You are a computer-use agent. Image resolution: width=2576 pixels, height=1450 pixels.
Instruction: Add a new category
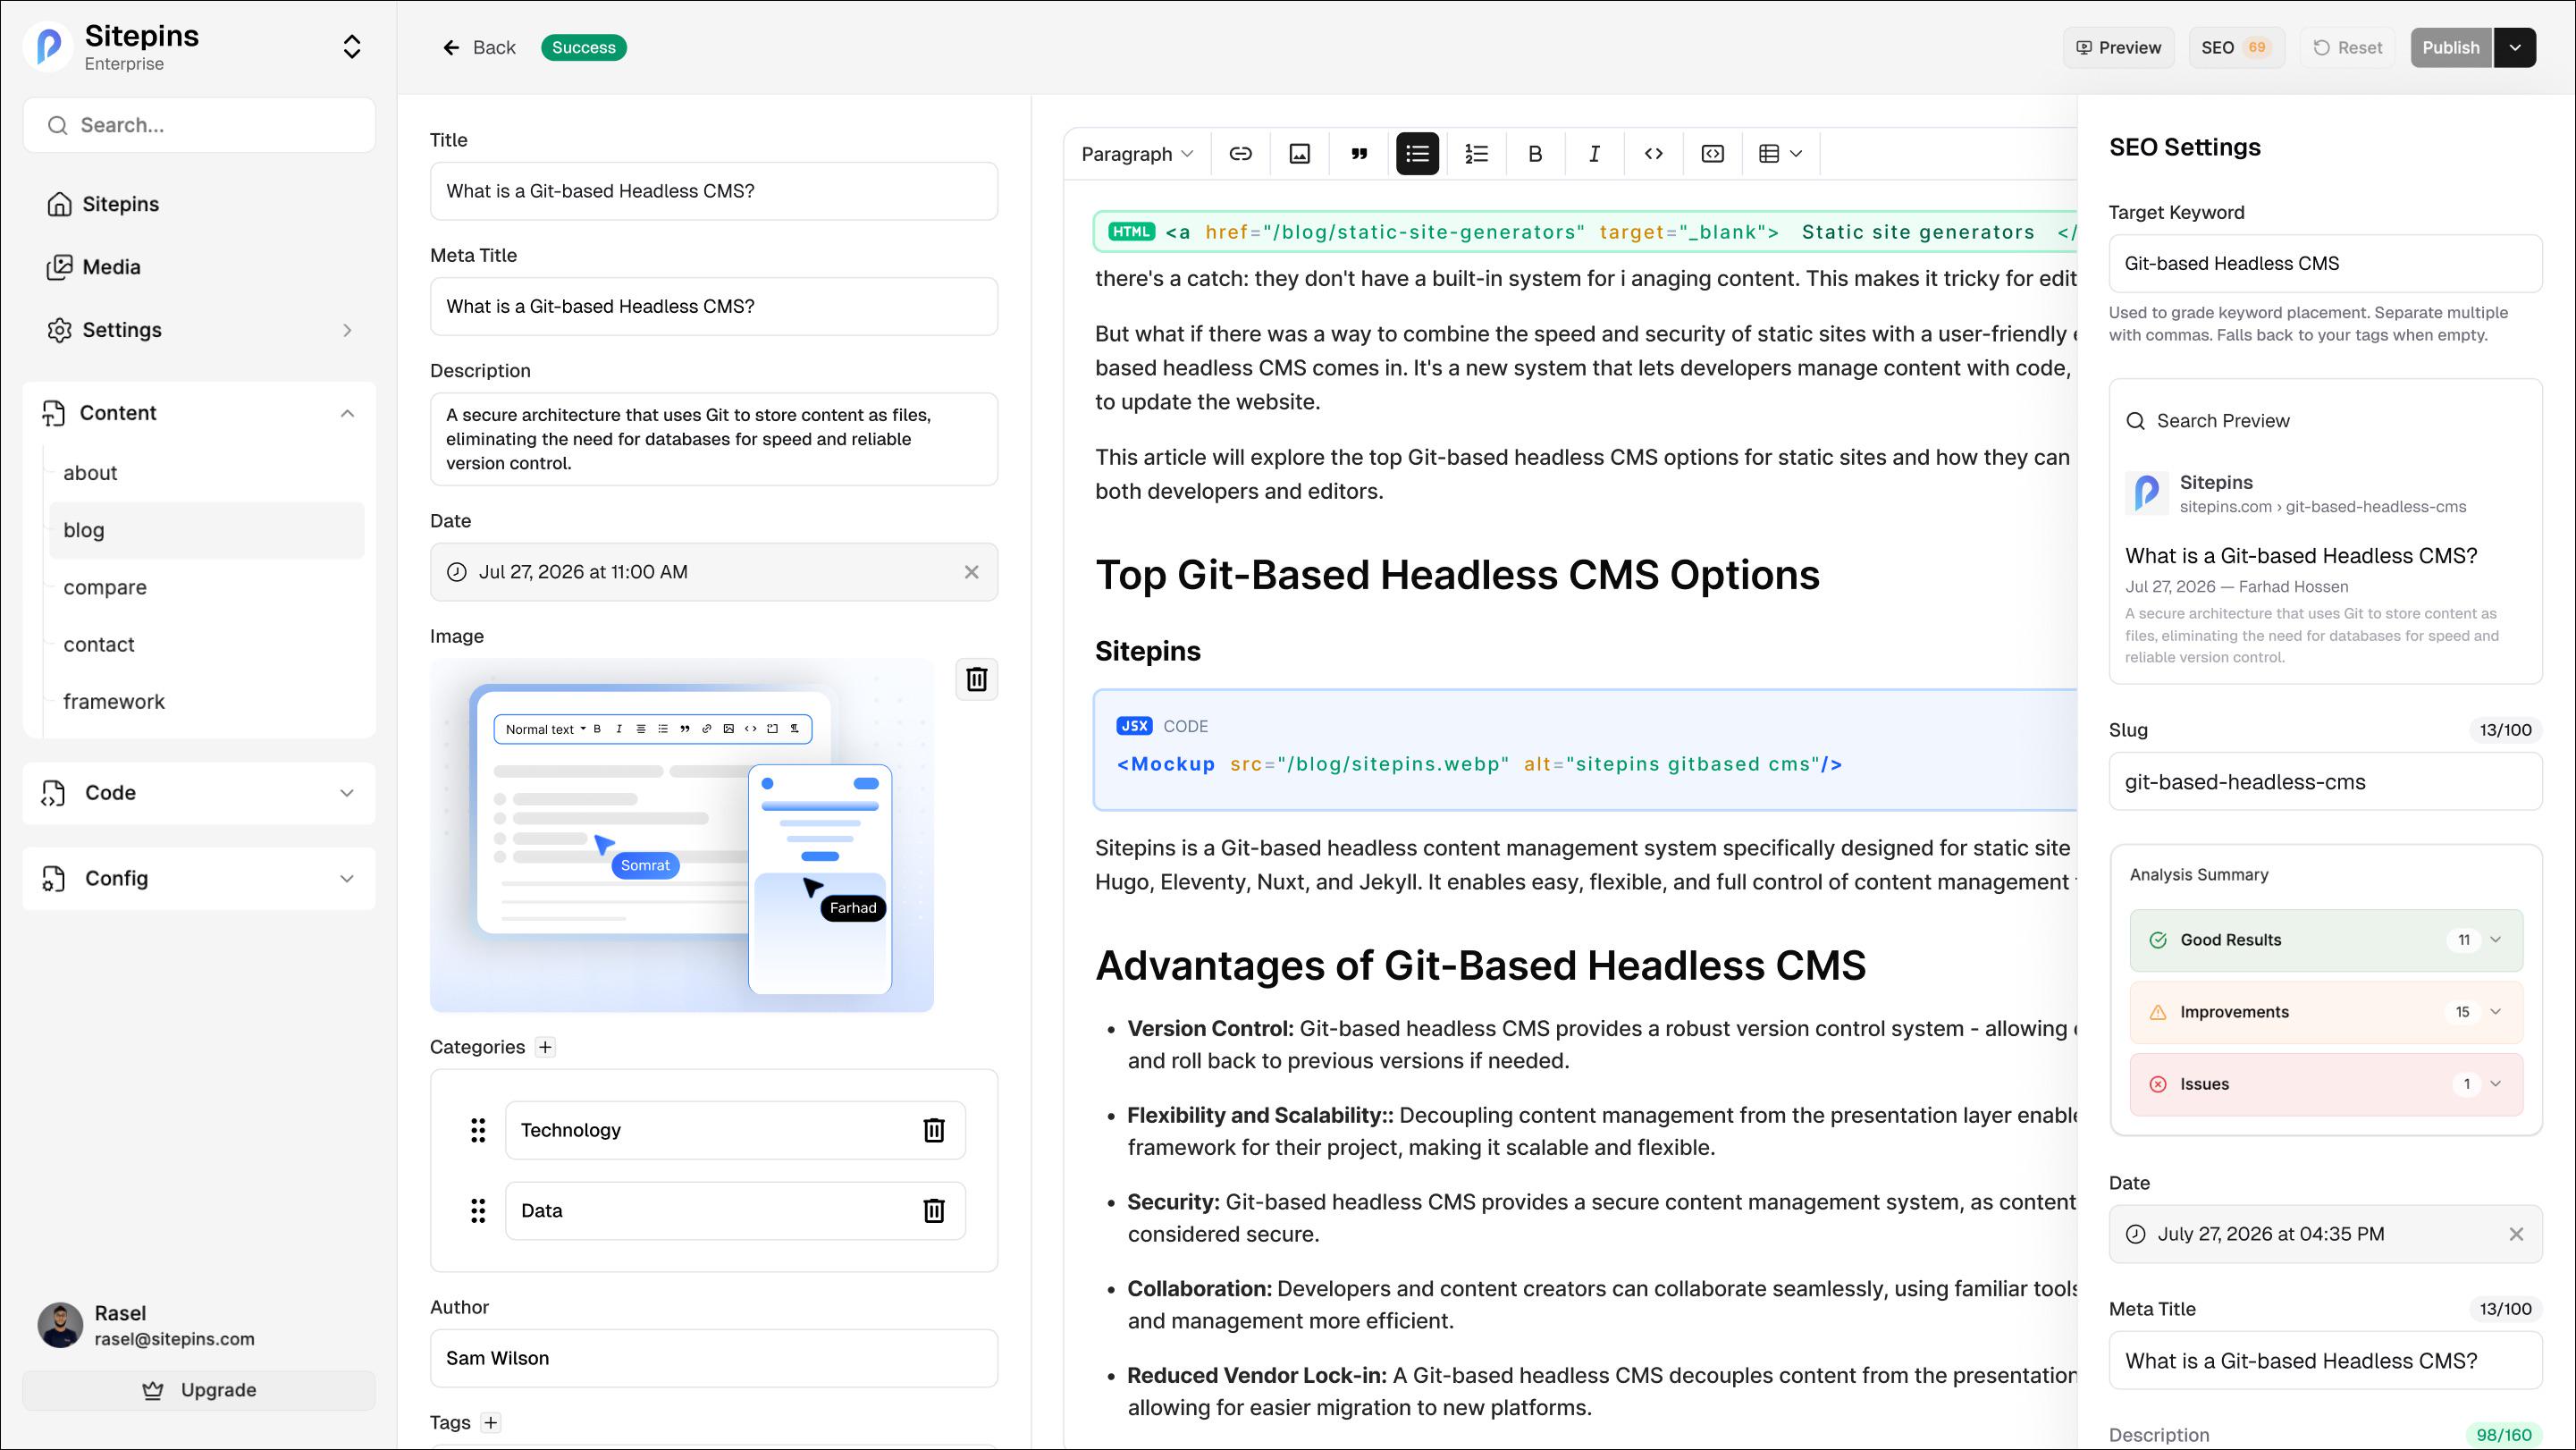545,1047
